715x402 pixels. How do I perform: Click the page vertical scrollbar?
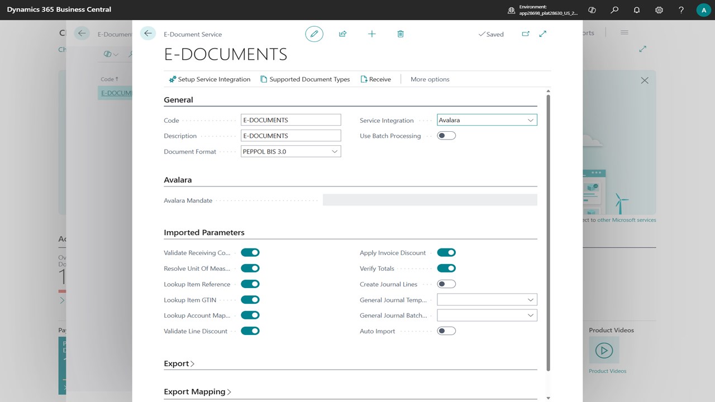pyautogui.click(x=548, y=232)
